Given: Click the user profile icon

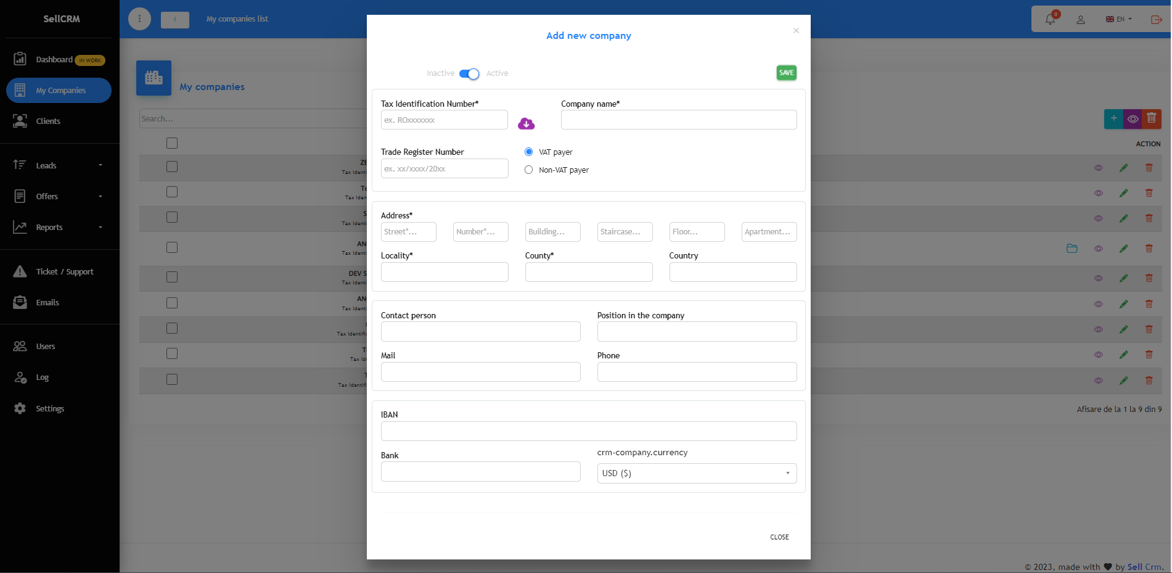Looking at the screenshot, I should 1081,19.
